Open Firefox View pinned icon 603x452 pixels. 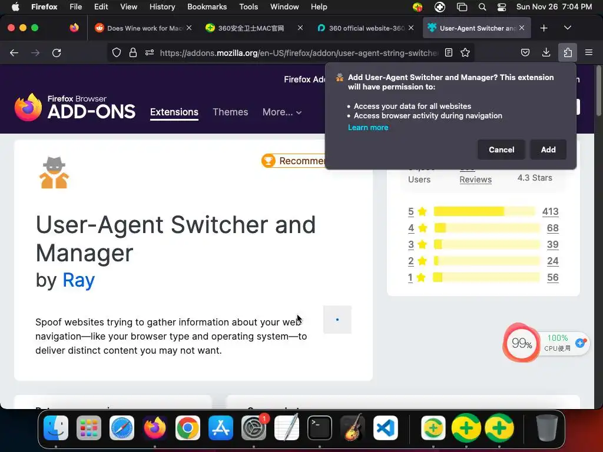point(74,28)
